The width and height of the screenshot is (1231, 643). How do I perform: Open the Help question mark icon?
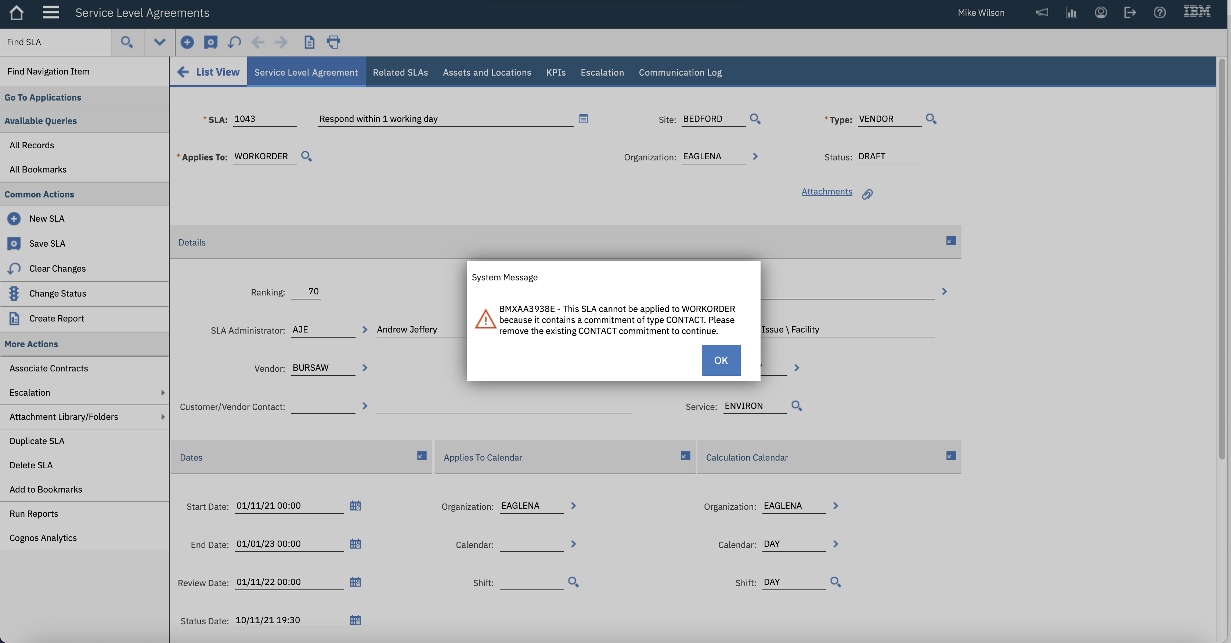(1159, 12)
